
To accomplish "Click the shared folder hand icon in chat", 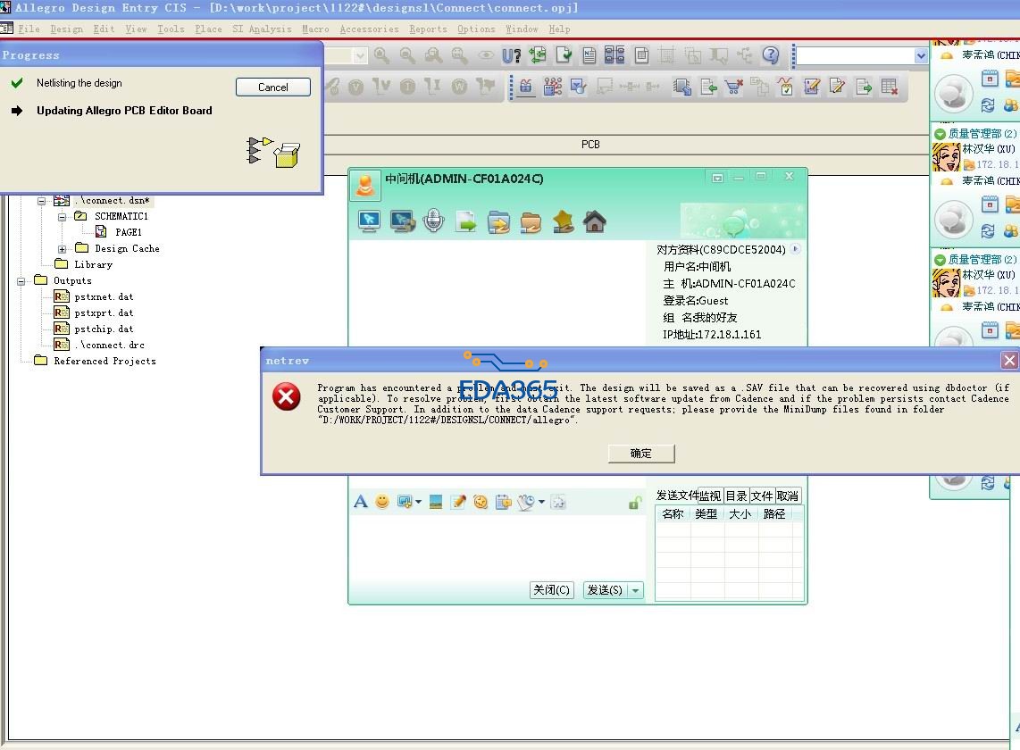I will point(531,222).
